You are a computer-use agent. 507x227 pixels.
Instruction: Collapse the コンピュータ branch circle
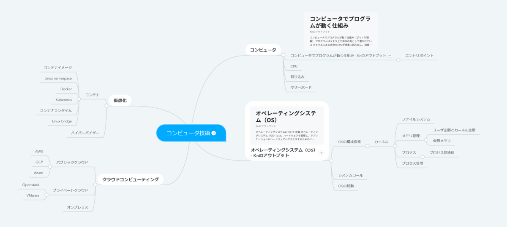284,56
